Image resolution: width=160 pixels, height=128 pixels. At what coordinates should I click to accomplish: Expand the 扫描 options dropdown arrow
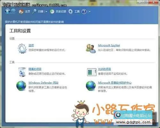click(46, 12)
